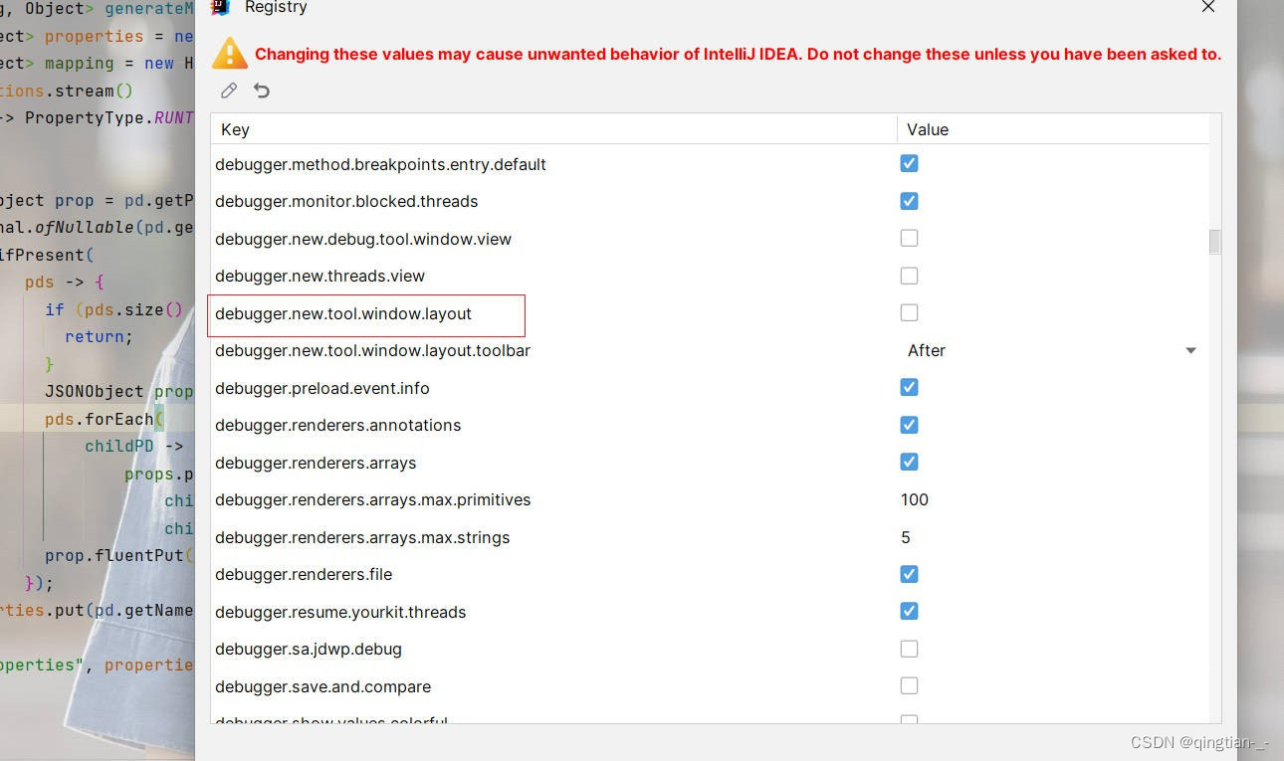Enable debugger.sa.jdwp.debug checkbox
Viewport: 1284px width, 761px height.
coord(909,649)
